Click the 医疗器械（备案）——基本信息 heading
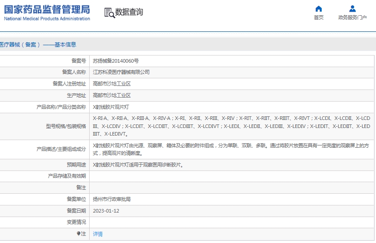Image resolution: width=376 pixels, height=243 pixels. [x=38, y=45]
